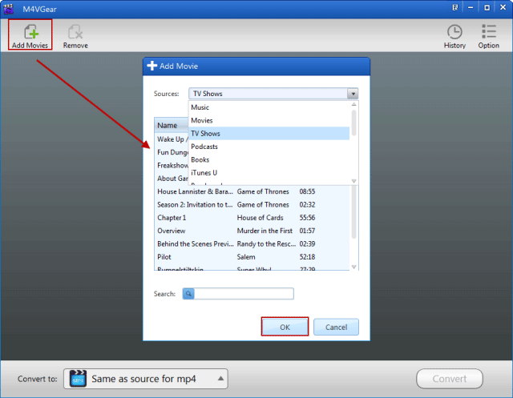Select the 'About Gar' row
The height and width of the screenshot is (398, 513).
coord(172,179)
